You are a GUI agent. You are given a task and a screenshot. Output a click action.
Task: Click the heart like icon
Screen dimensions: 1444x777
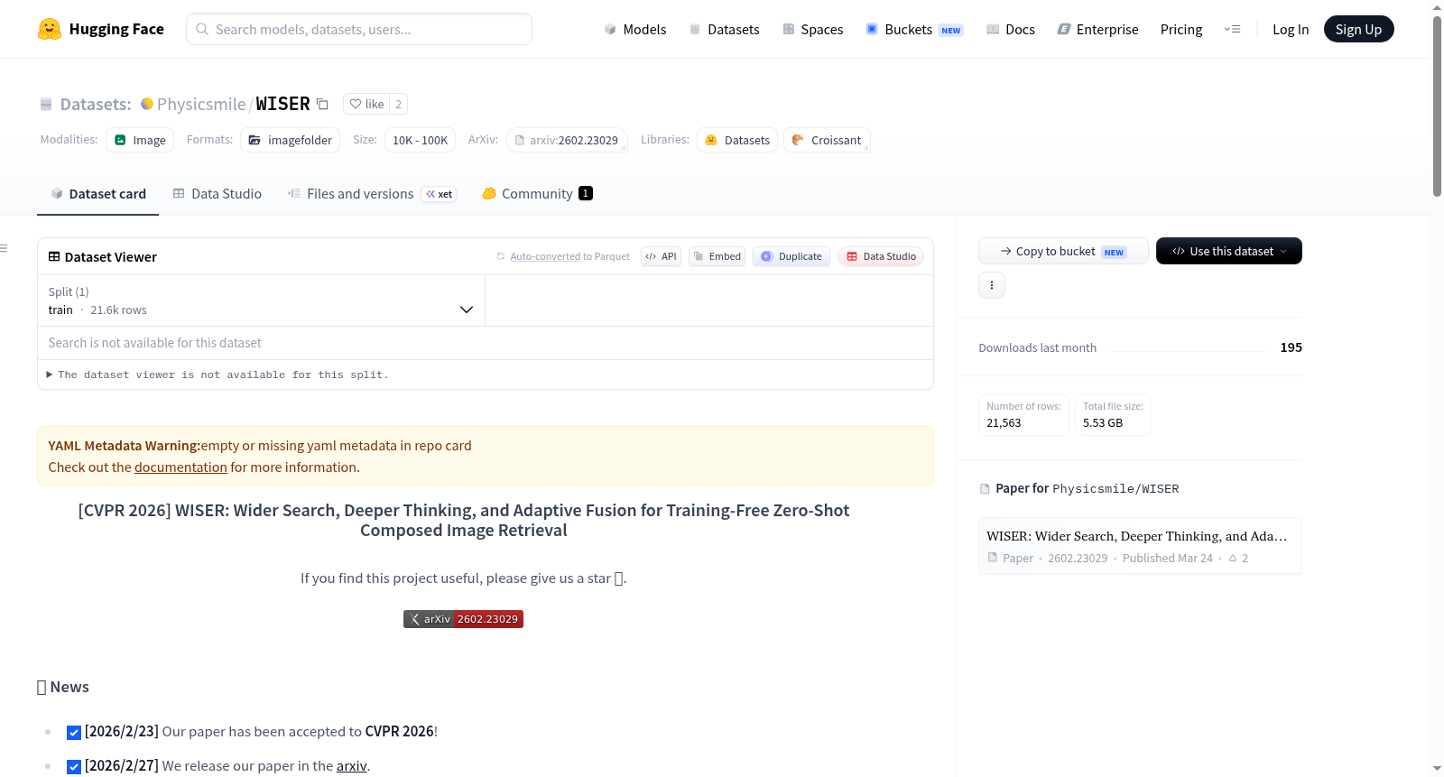[x=356, y=104]
